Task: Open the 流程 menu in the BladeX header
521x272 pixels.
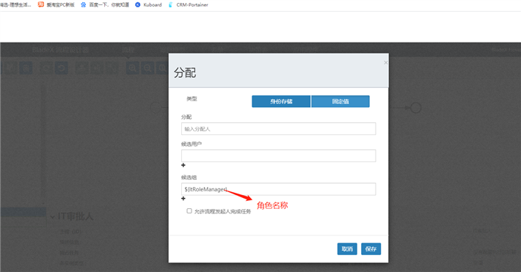Action: coord(128,50)
